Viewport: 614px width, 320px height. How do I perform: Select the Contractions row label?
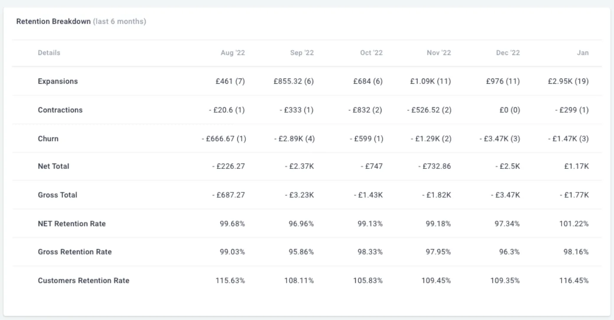pos(60,110)
